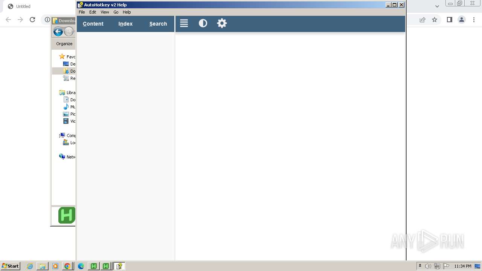Switch to first AutoHotkey taskbar button
This screenshot has height=271, width=482.
click(94, 266)
